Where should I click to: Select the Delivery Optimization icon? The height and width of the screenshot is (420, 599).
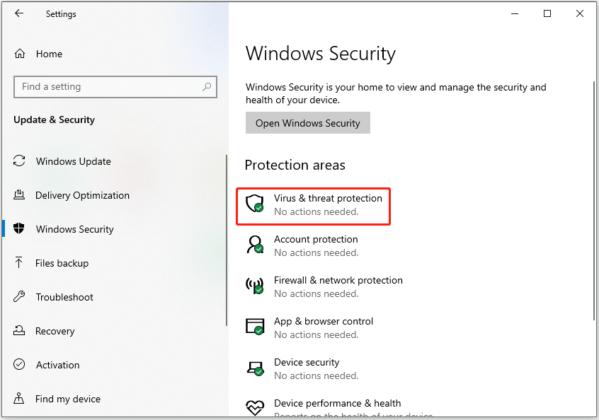(x=19, y=195)
